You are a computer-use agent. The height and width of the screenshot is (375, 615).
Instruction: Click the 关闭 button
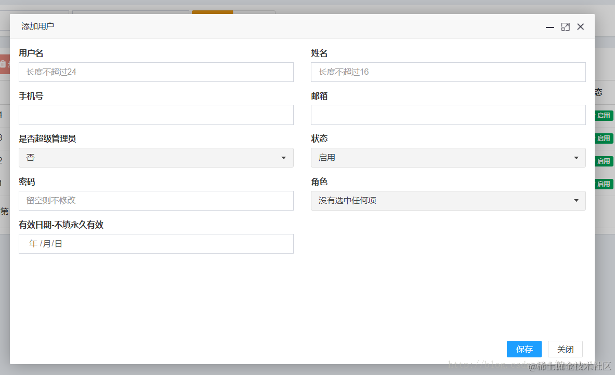coord(565,349)
